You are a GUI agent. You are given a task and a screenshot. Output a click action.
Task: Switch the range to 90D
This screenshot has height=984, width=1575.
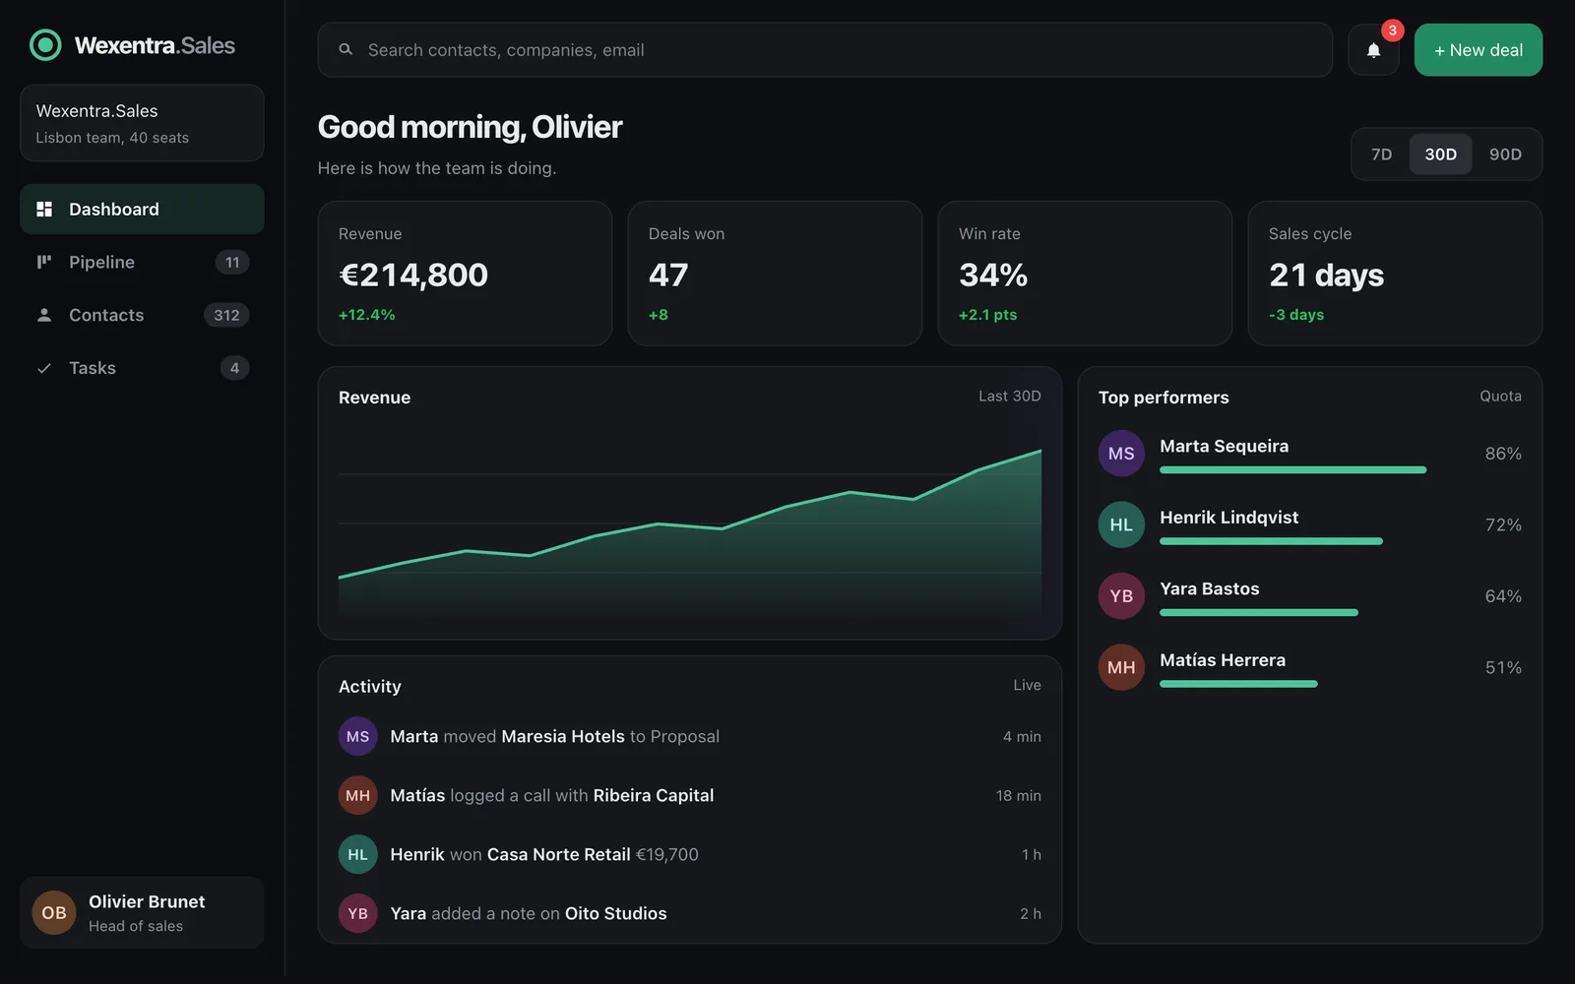1505,154
